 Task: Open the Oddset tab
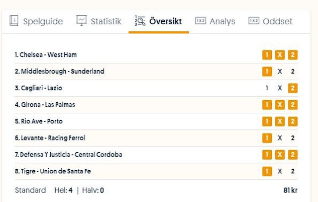click(277, 21)
